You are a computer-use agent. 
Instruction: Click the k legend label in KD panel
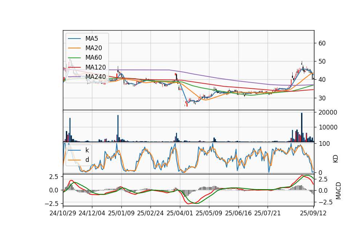point(87,150)
